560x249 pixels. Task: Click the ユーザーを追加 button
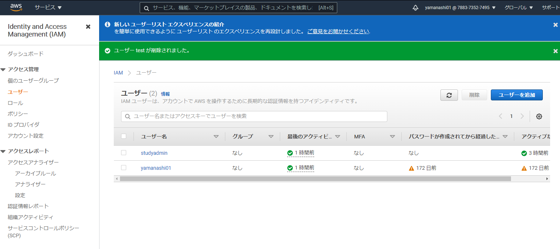click(516, 95)
